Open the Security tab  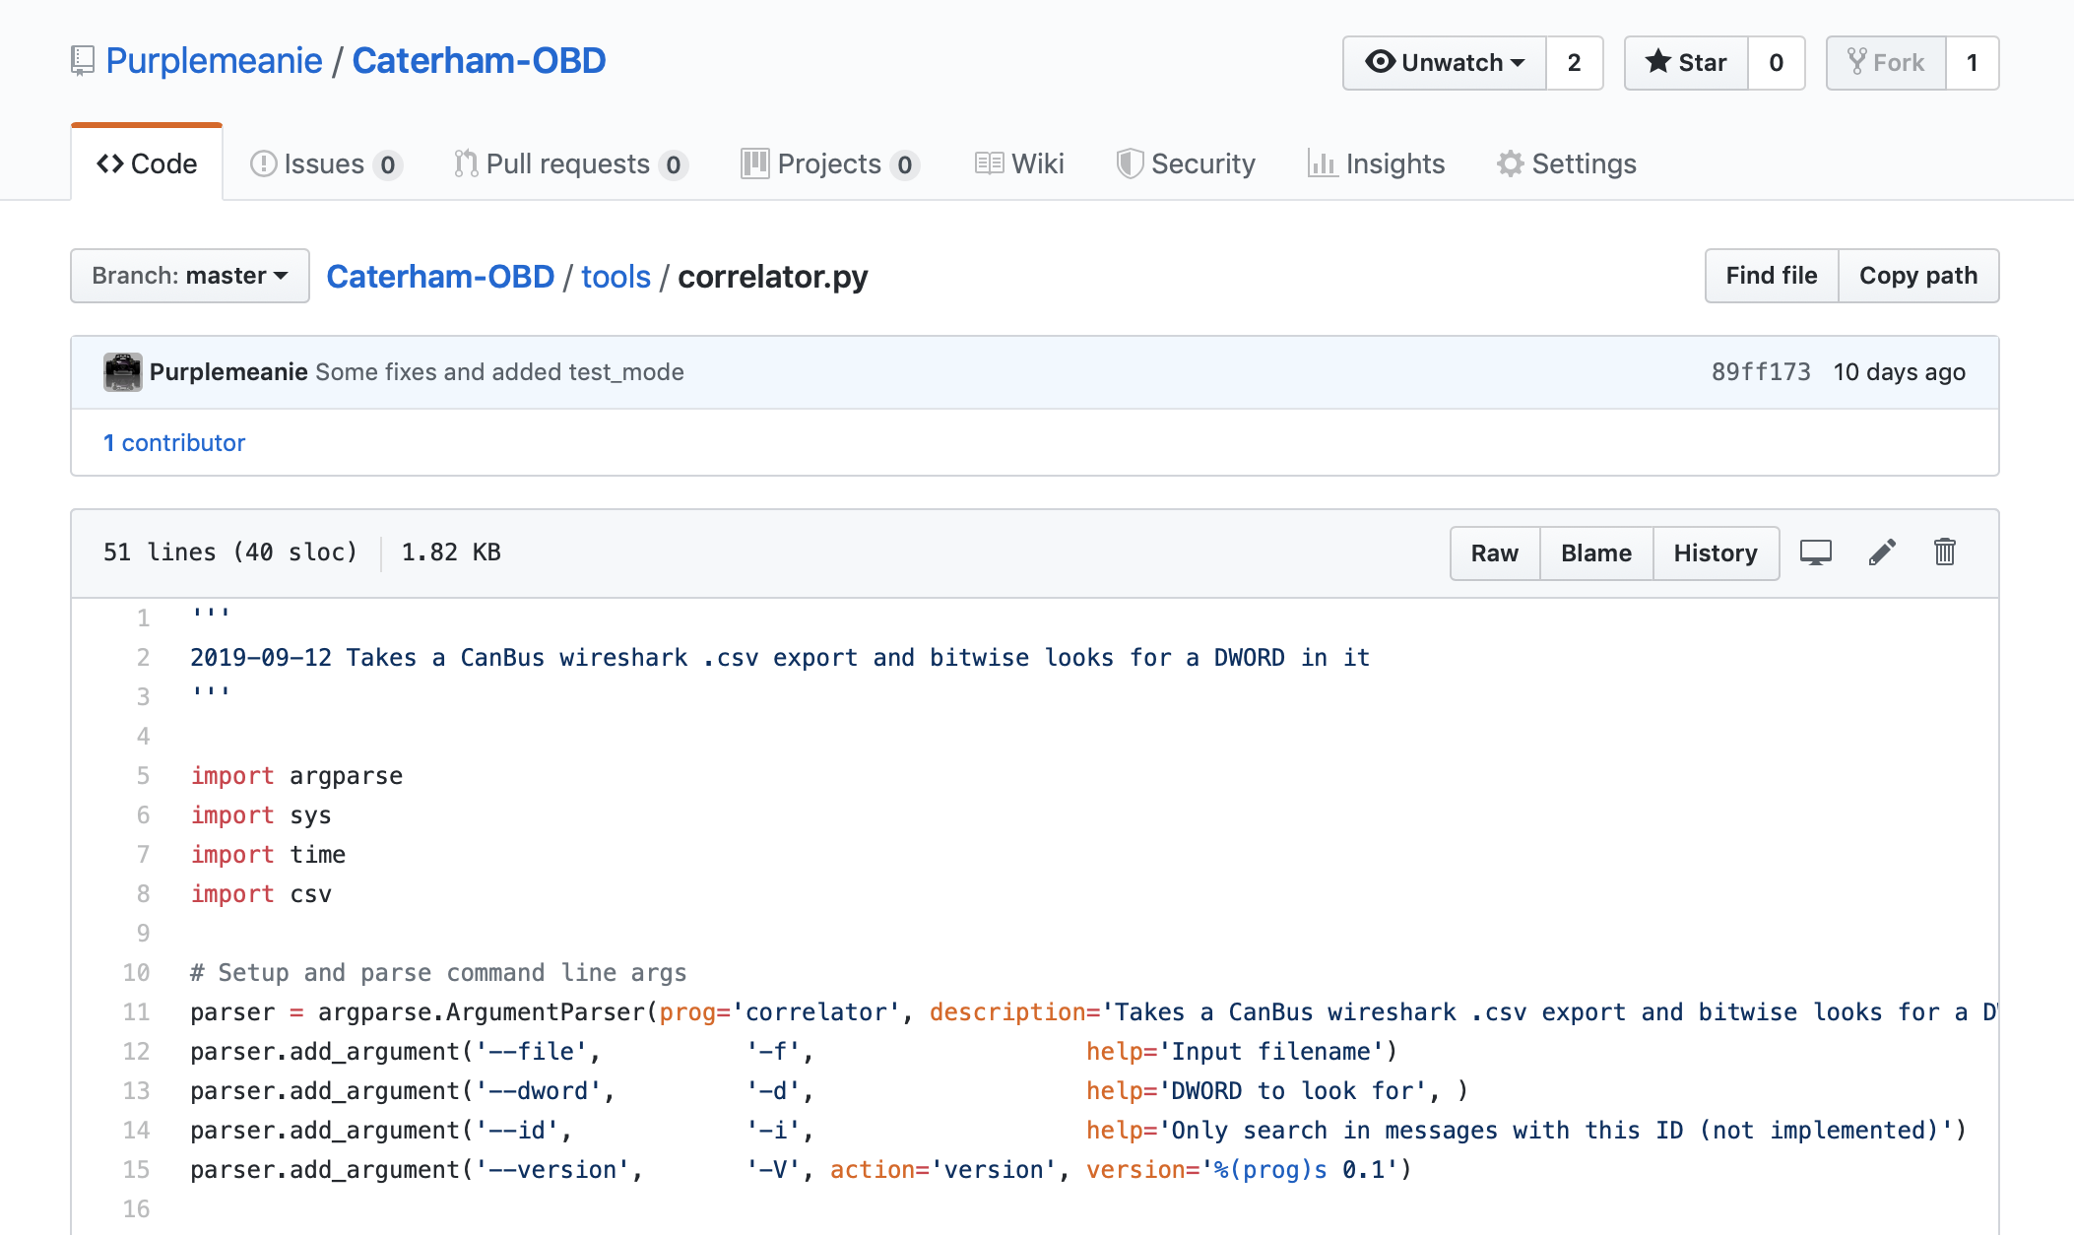click(x=1186, y=163)
